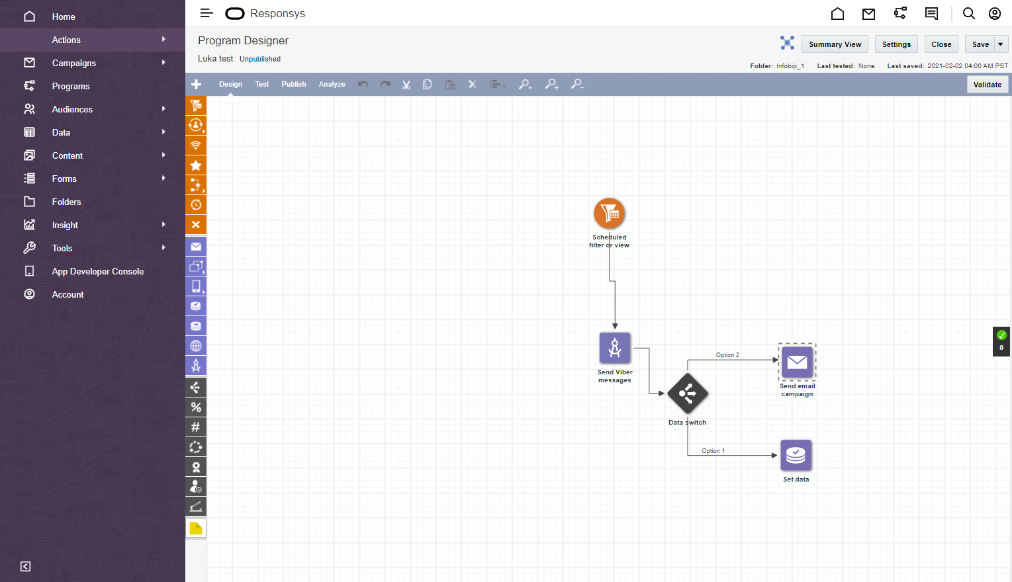Image resolution: width=1012 pixels, height=582 pixels.
Task: Open the Analyze tab
Action: (x=332, y=84)
